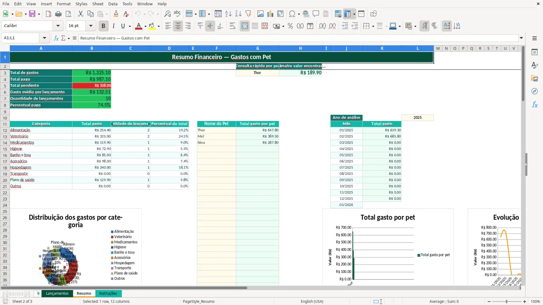Click zoom in plus button
This screenshot has width=543, height=305.
[x=525, y=301]
